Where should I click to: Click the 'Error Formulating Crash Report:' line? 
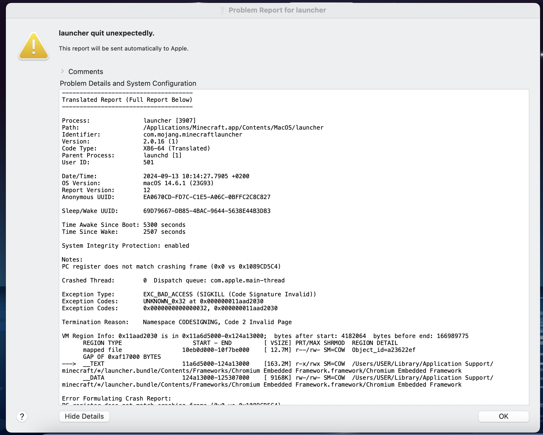coord(116,399)
